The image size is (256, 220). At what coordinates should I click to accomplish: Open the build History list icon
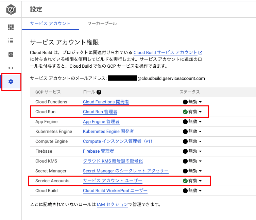tap(11, 41)
